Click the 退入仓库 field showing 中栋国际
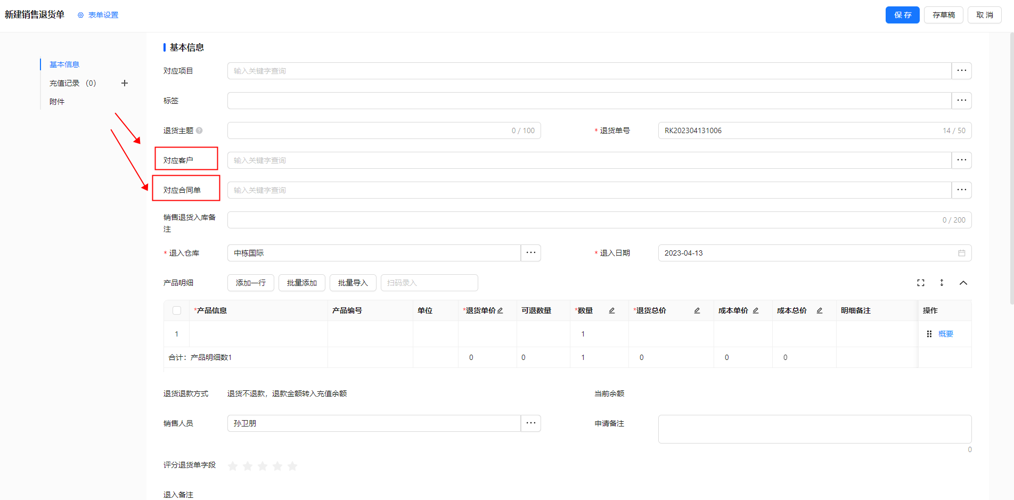The image size is (1014, 500). pos(374,253)
